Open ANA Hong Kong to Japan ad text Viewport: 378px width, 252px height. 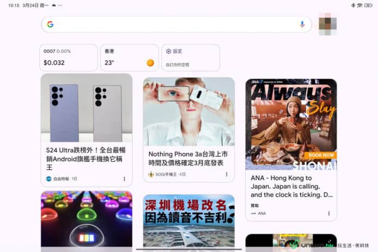(291, 186)
